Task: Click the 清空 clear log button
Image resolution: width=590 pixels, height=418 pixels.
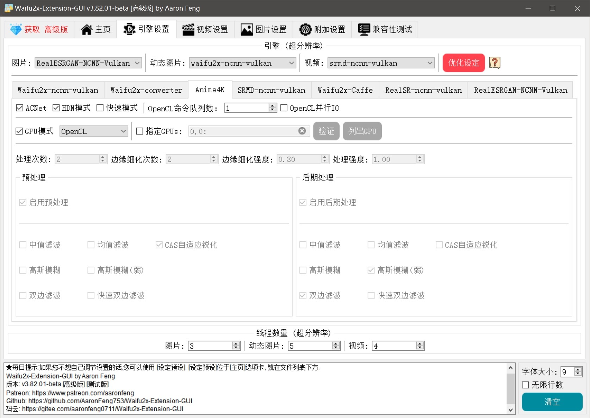Action: coord(552,402)
